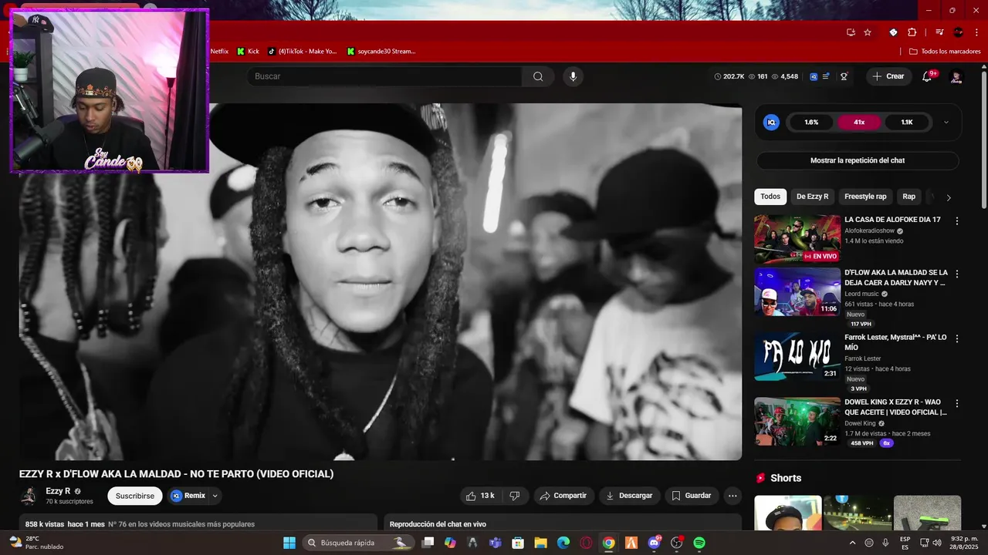Like the video with 13 k likes
This screenshot has height=555, width=988.
pyautogui.click(x=480, y=496)
